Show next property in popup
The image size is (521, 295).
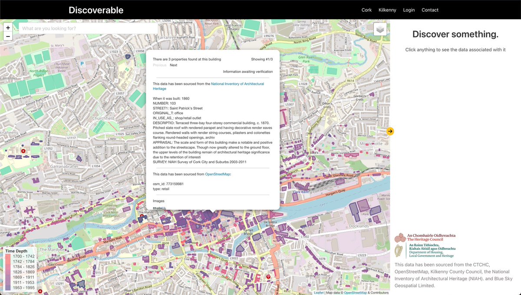pyautogui.click(x=173, y=65)
